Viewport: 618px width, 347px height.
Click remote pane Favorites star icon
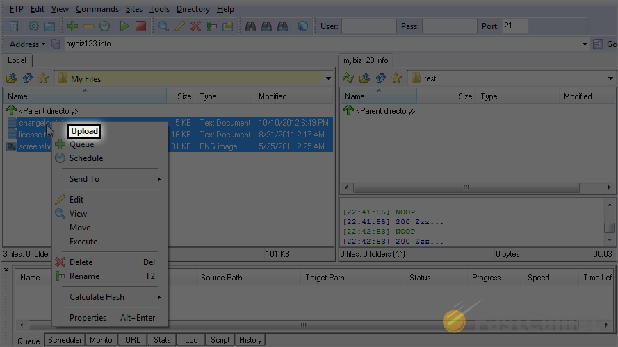[396, 78]
